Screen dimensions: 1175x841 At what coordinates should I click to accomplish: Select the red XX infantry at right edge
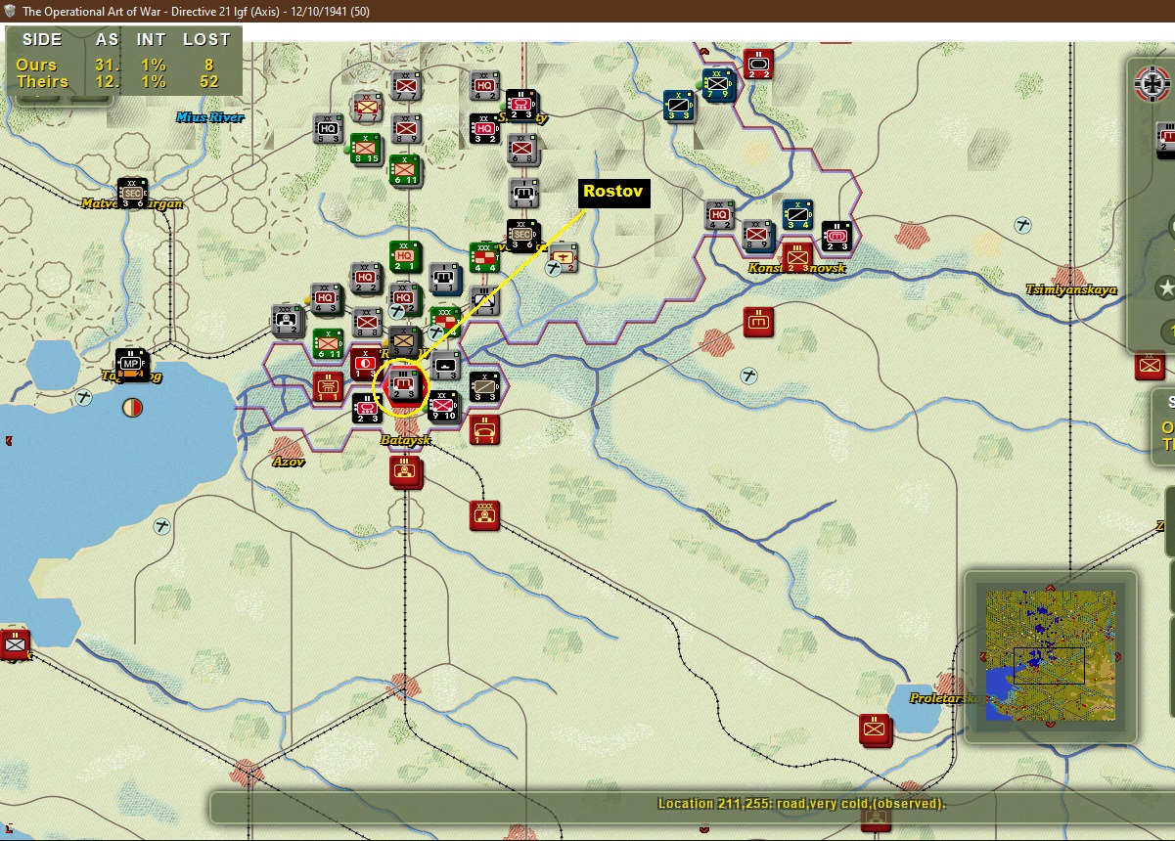tap(1151, 365)
